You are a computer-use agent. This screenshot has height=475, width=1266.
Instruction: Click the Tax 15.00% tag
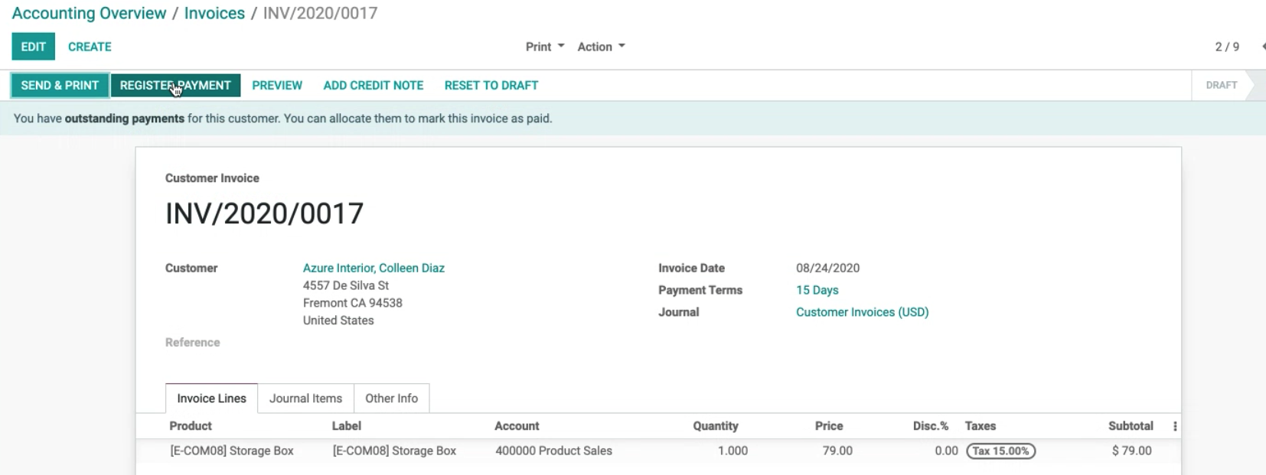(x=1000, y=451)
